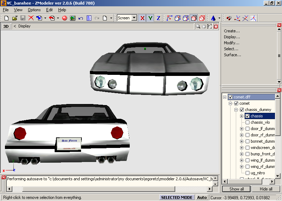Open dropdown arrow next to blue cone icon
Viewport: 282px width, 201px height.
point(219,18)
